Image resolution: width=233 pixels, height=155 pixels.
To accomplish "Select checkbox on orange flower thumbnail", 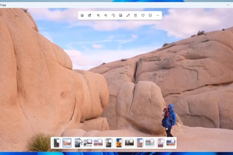I will pos(121,141).
